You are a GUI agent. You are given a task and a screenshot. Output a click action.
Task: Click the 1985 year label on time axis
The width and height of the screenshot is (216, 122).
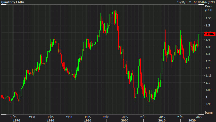51,117
